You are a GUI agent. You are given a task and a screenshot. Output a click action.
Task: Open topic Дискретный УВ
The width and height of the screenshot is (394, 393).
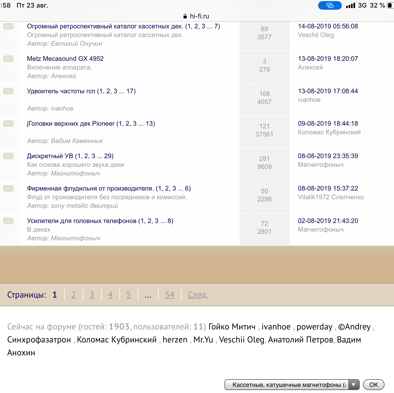point(50,156)
